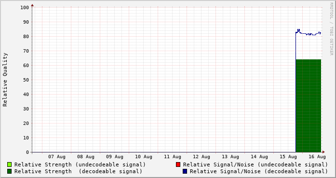Click the 13 Aug date label
This screenshot has width=336, height=178.
[230, 157]
